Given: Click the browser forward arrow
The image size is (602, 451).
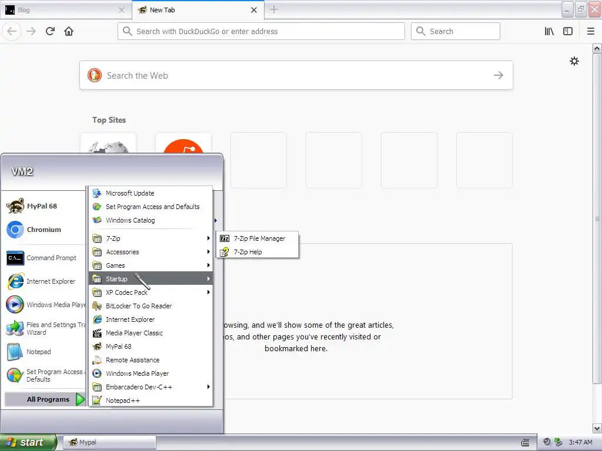Looking at the screenshot, I should coord(31,31).
